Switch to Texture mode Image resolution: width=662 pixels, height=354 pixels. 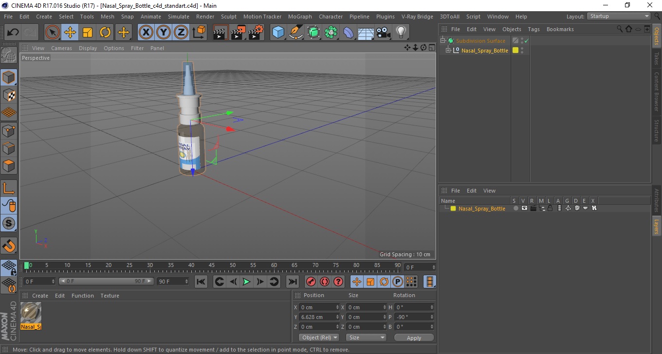pos(9,95)
